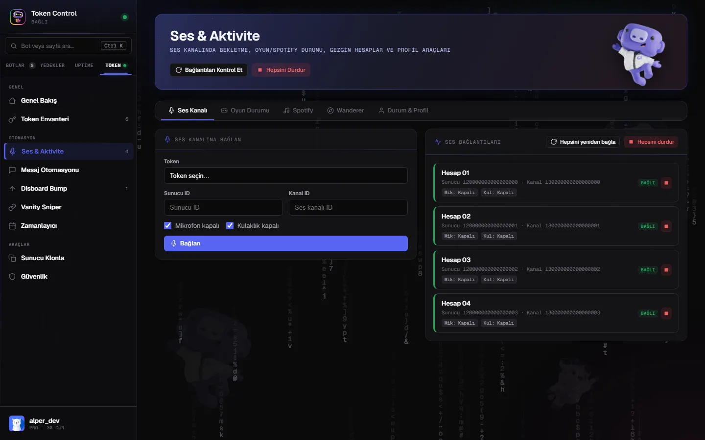Image resolution: width=705 pixels, height=440 pixels.
Task: Switch to TOKEN tab
Action: (x=116, y=66)
